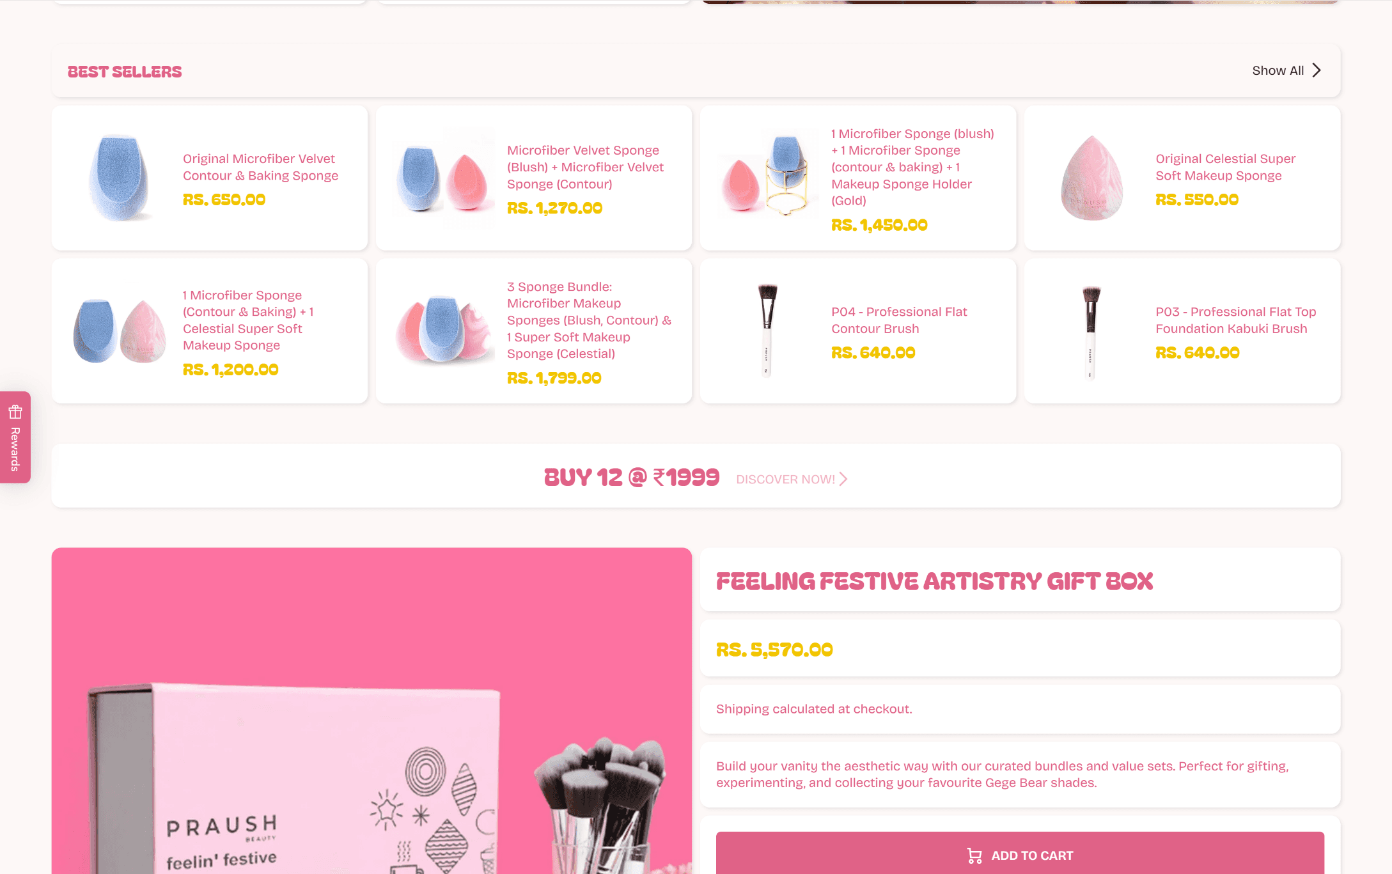Open the blue Contour & Baking Sponge image
The image size is (1392, 874).
click(x=119, y=178)
